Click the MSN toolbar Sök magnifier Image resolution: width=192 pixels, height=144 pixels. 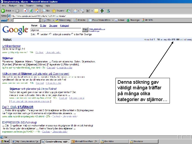pyautogui.click(x=47, y=20)
